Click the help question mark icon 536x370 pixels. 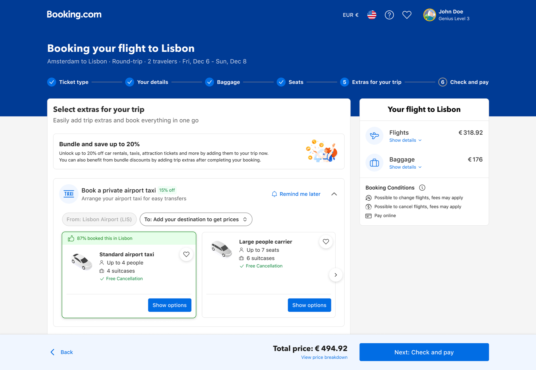[389, 15]
